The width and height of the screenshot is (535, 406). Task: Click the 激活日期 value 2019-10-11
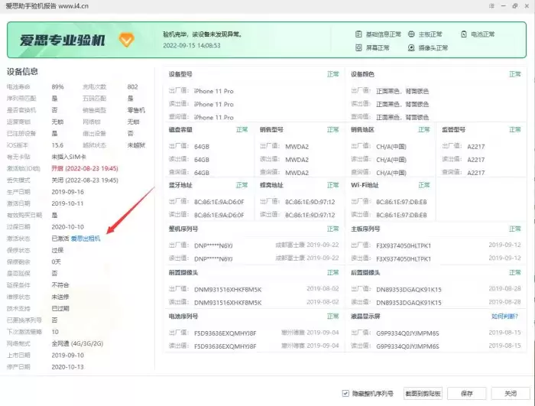(67, 203)
